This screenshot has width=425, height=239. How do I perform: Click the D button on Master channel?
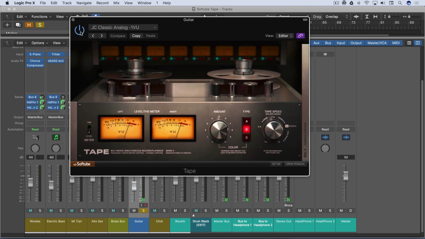350,210
